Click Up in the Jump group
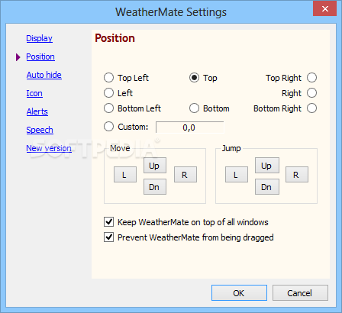The width and height of the screenshot is (342, 313). [x=267, y=166]
